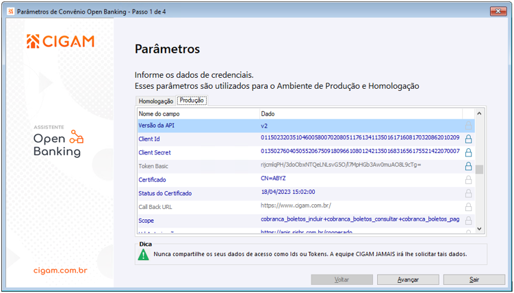
Task: Click the Open Banking assistant icon
Action: (77, 137)
